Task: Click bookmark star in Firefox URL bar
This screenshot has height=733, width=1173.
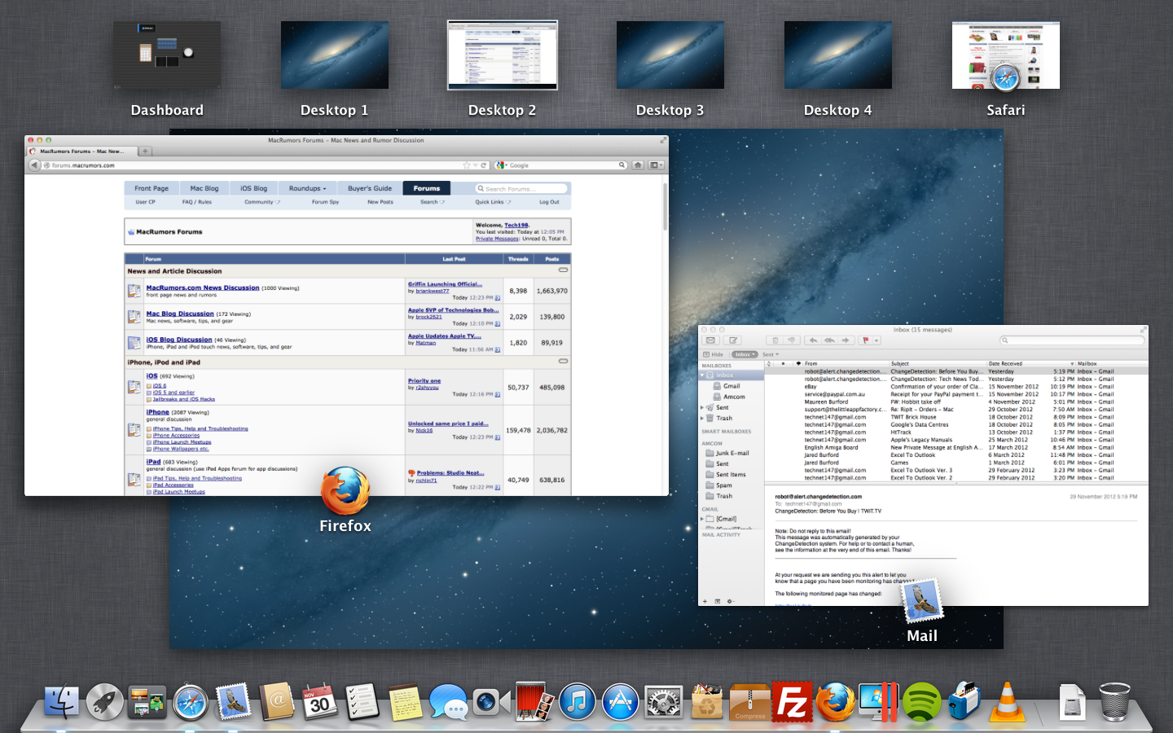Action: tap(467, 165)
